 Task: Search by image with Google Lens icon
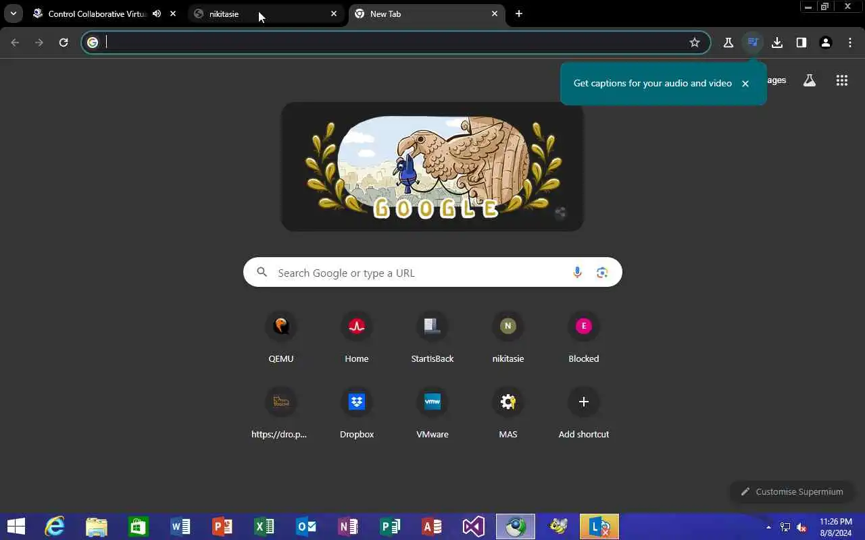(602, 272)
